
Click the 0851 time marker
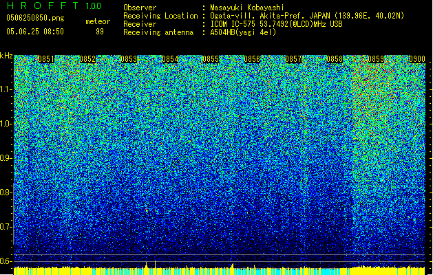click(46, 59)
